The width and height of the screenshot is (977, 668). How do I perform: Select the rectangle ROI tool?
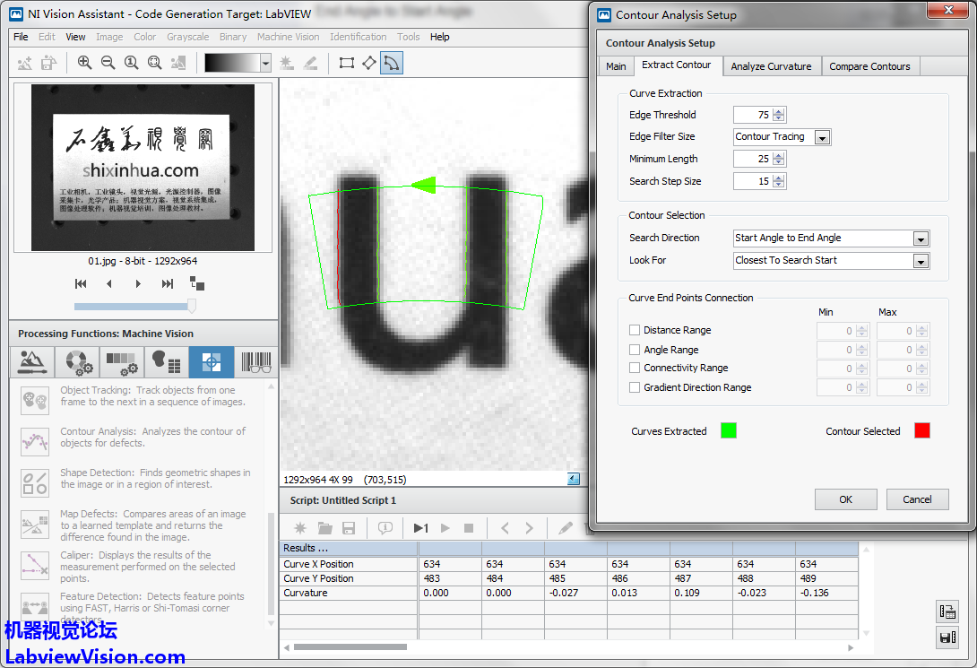tap(346, 63)
